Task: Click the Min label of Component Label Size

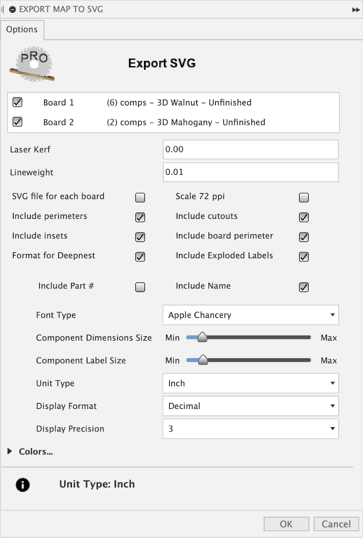Action: [172, 360]
